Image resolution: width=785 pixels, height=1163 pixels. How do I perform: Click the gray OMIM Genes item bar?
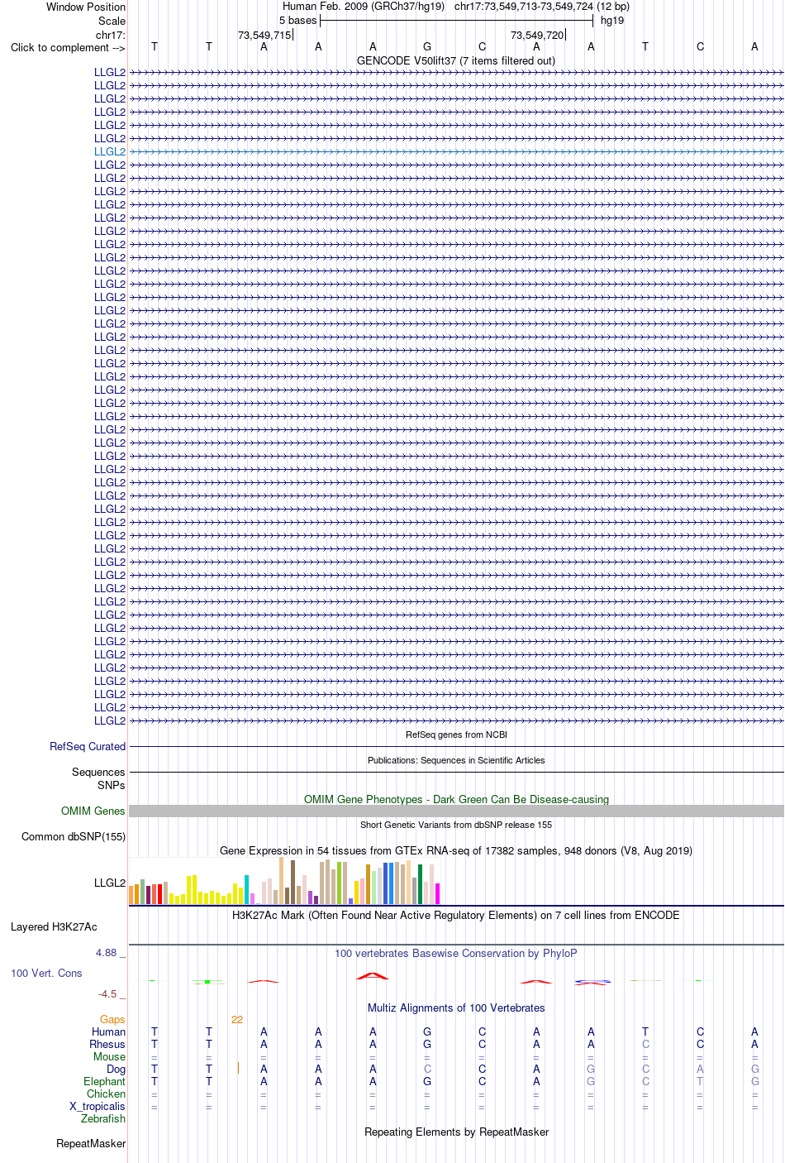[x=456, y=811]
